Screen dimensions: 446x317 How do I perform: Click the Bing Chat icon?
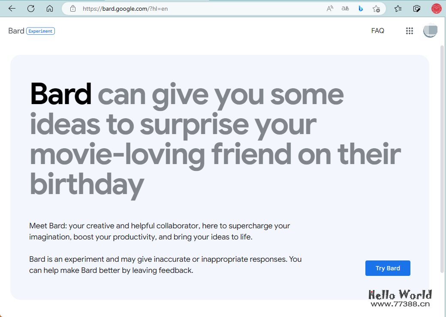(360, 8)
